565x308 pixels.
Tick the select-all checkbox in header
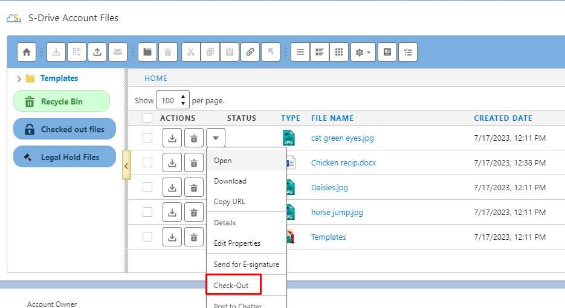(x=147, y=118)
